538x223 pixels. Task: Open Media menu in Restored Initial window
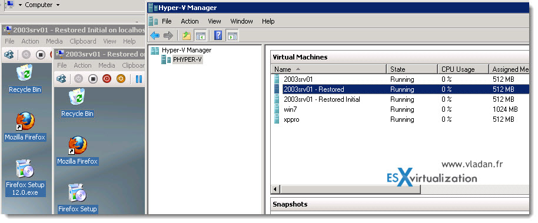[x=54, y=41]
